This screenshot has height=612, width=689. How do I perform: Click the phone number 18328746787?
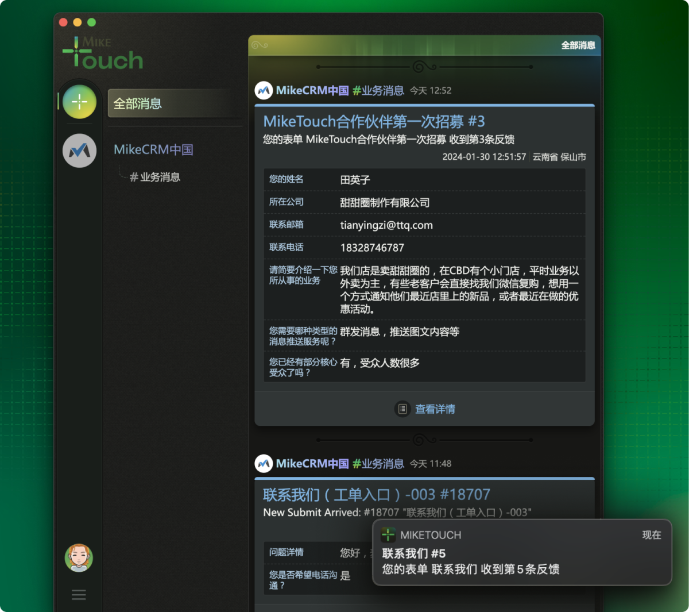(x=372, y=248)
